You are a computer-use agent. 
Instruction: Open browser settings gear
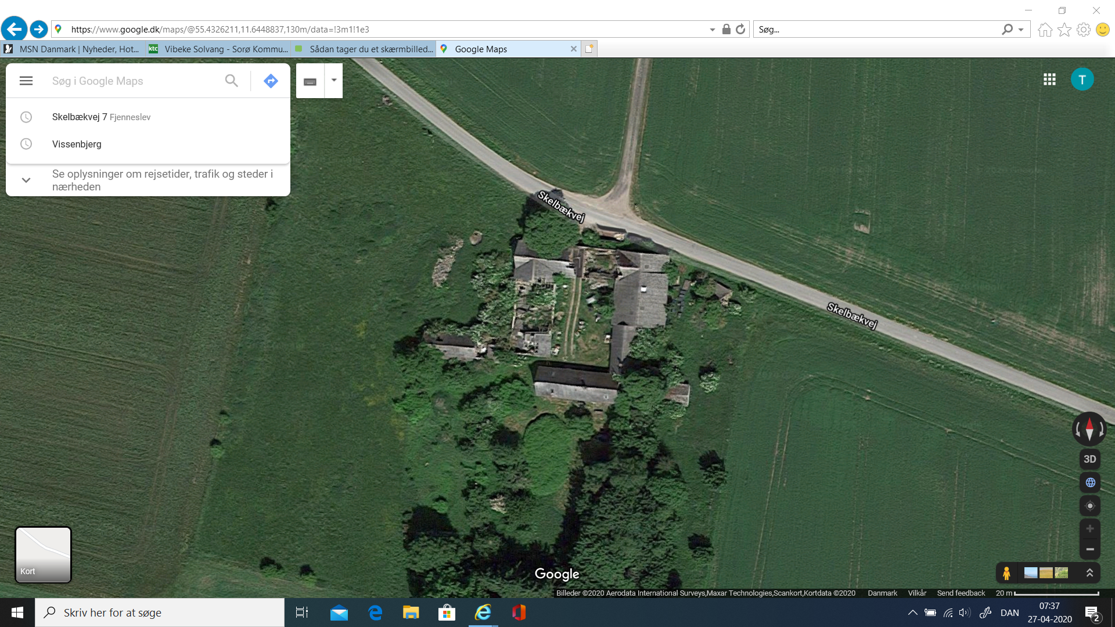click(1083, 30)
